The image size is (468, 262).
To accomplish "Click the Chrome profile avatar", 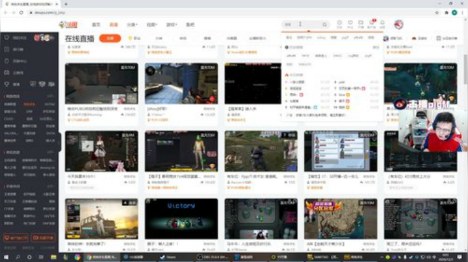I will pos(454,12).
